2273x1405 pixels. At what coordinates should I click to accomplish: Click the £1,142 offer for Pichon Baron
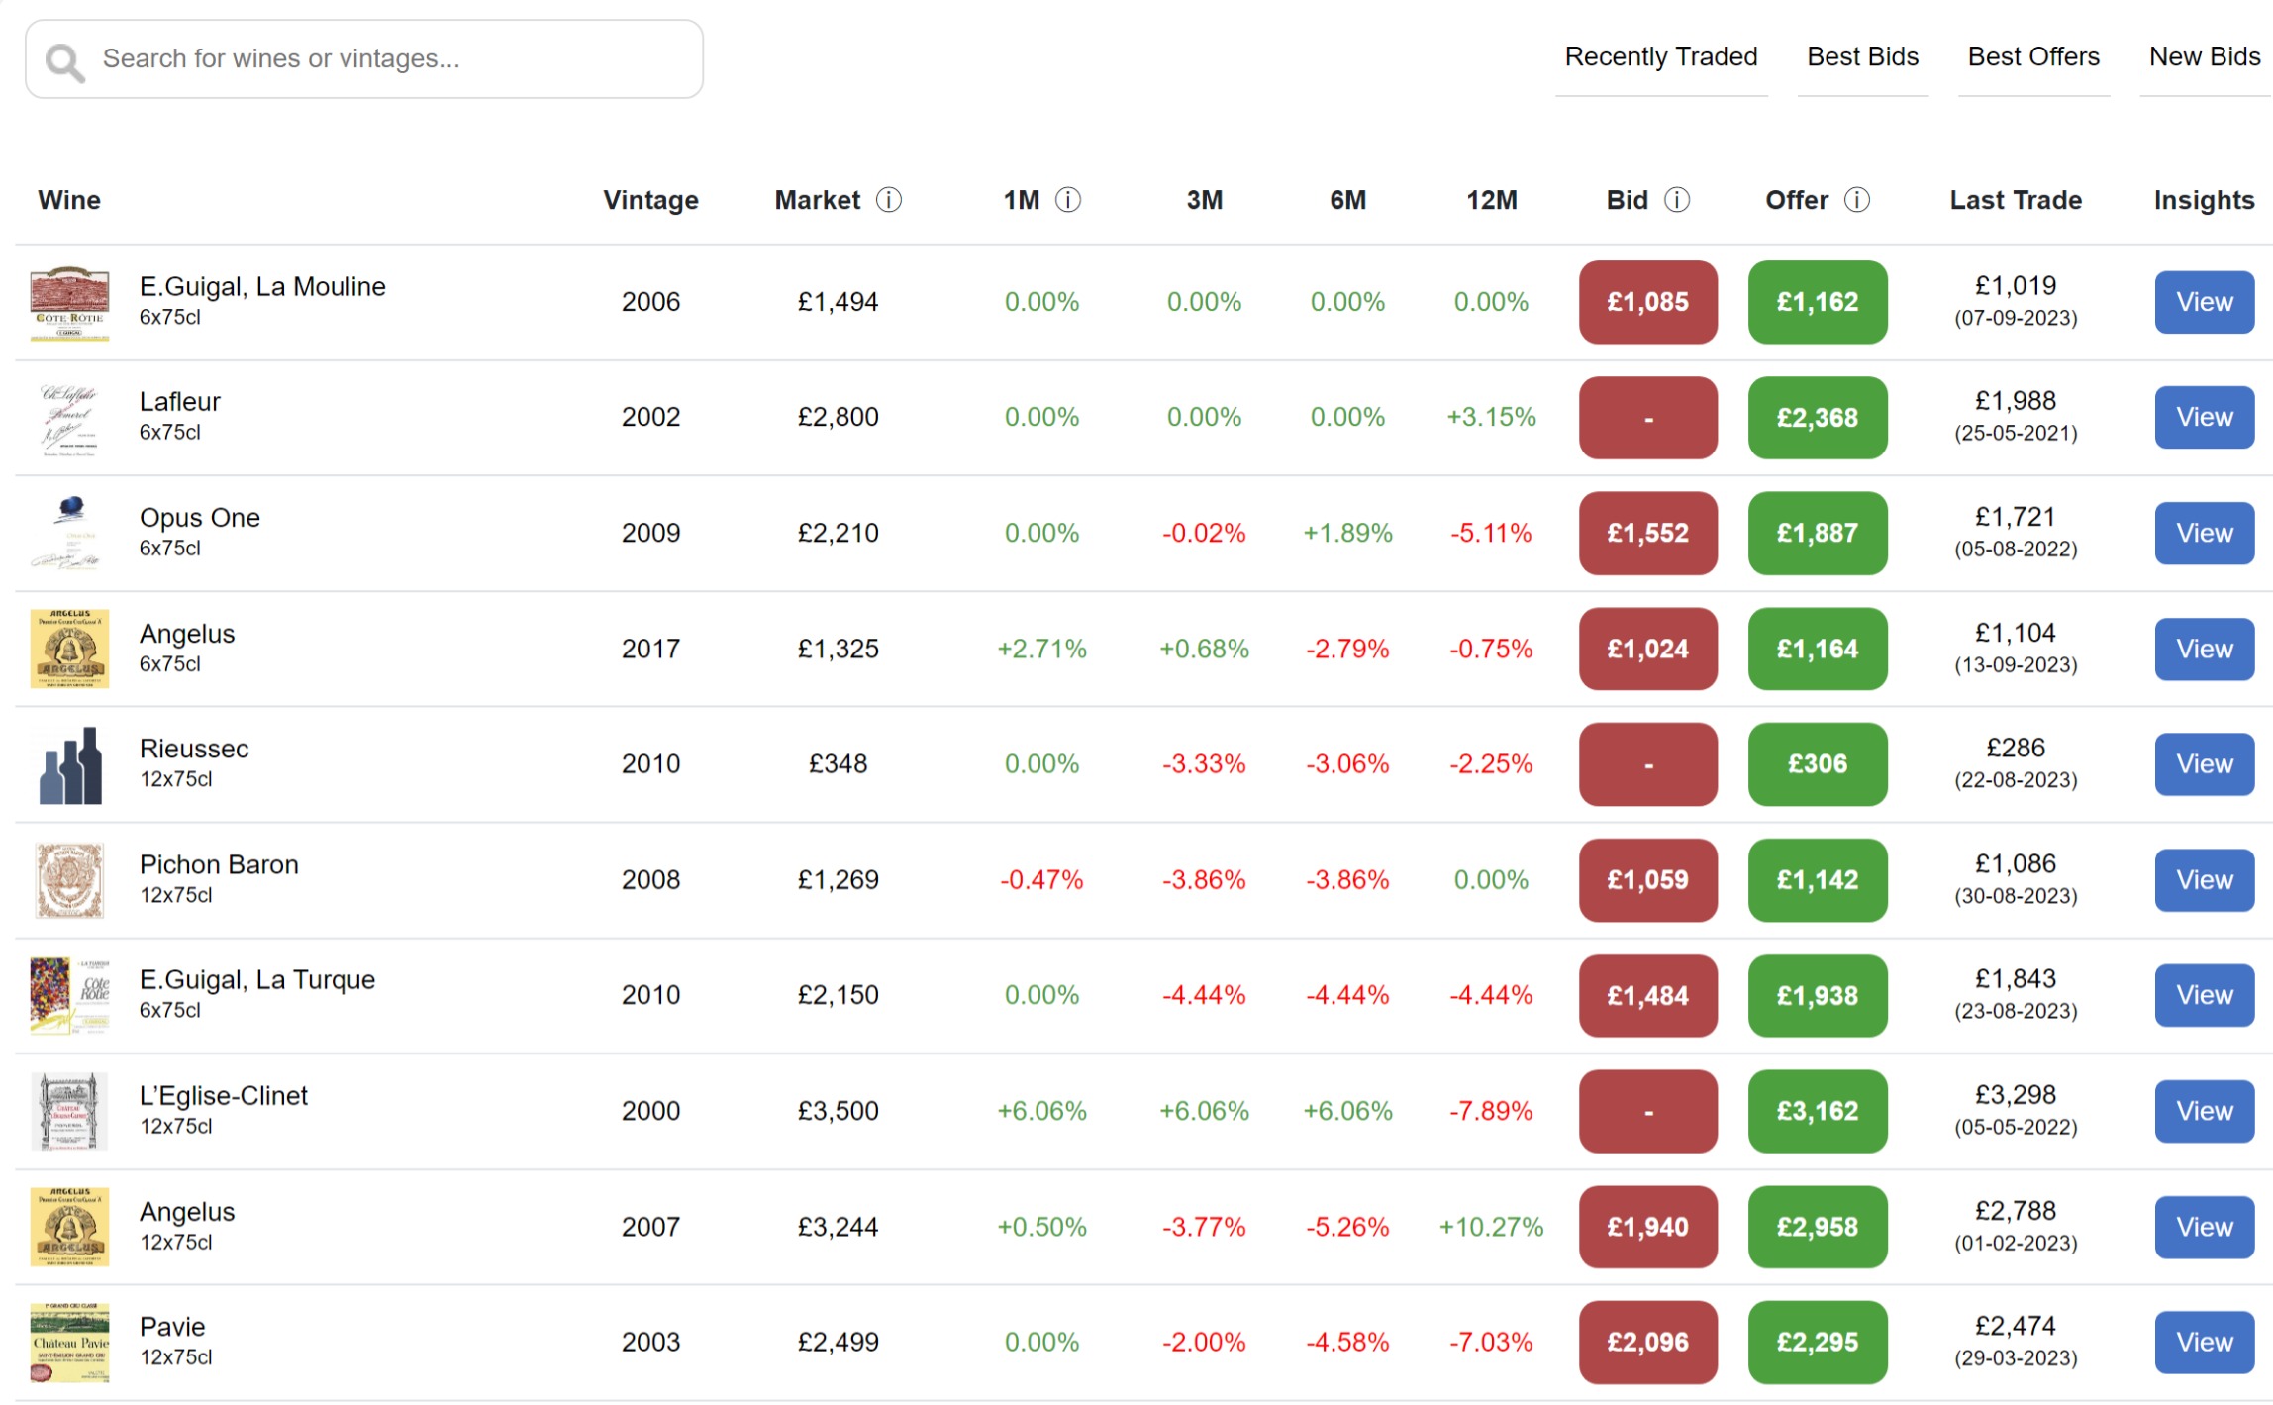pos(1818,880)
